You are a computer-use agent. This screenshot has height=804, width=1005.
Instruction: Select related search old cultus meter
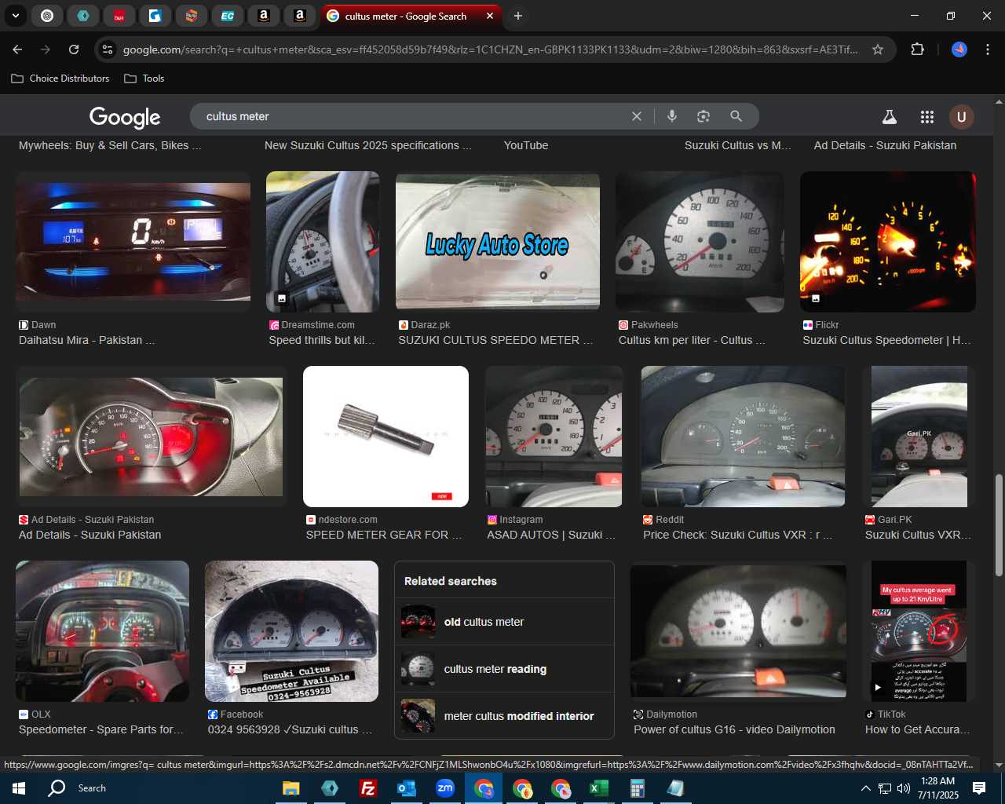pyautogui.click(x=504, y=622)
